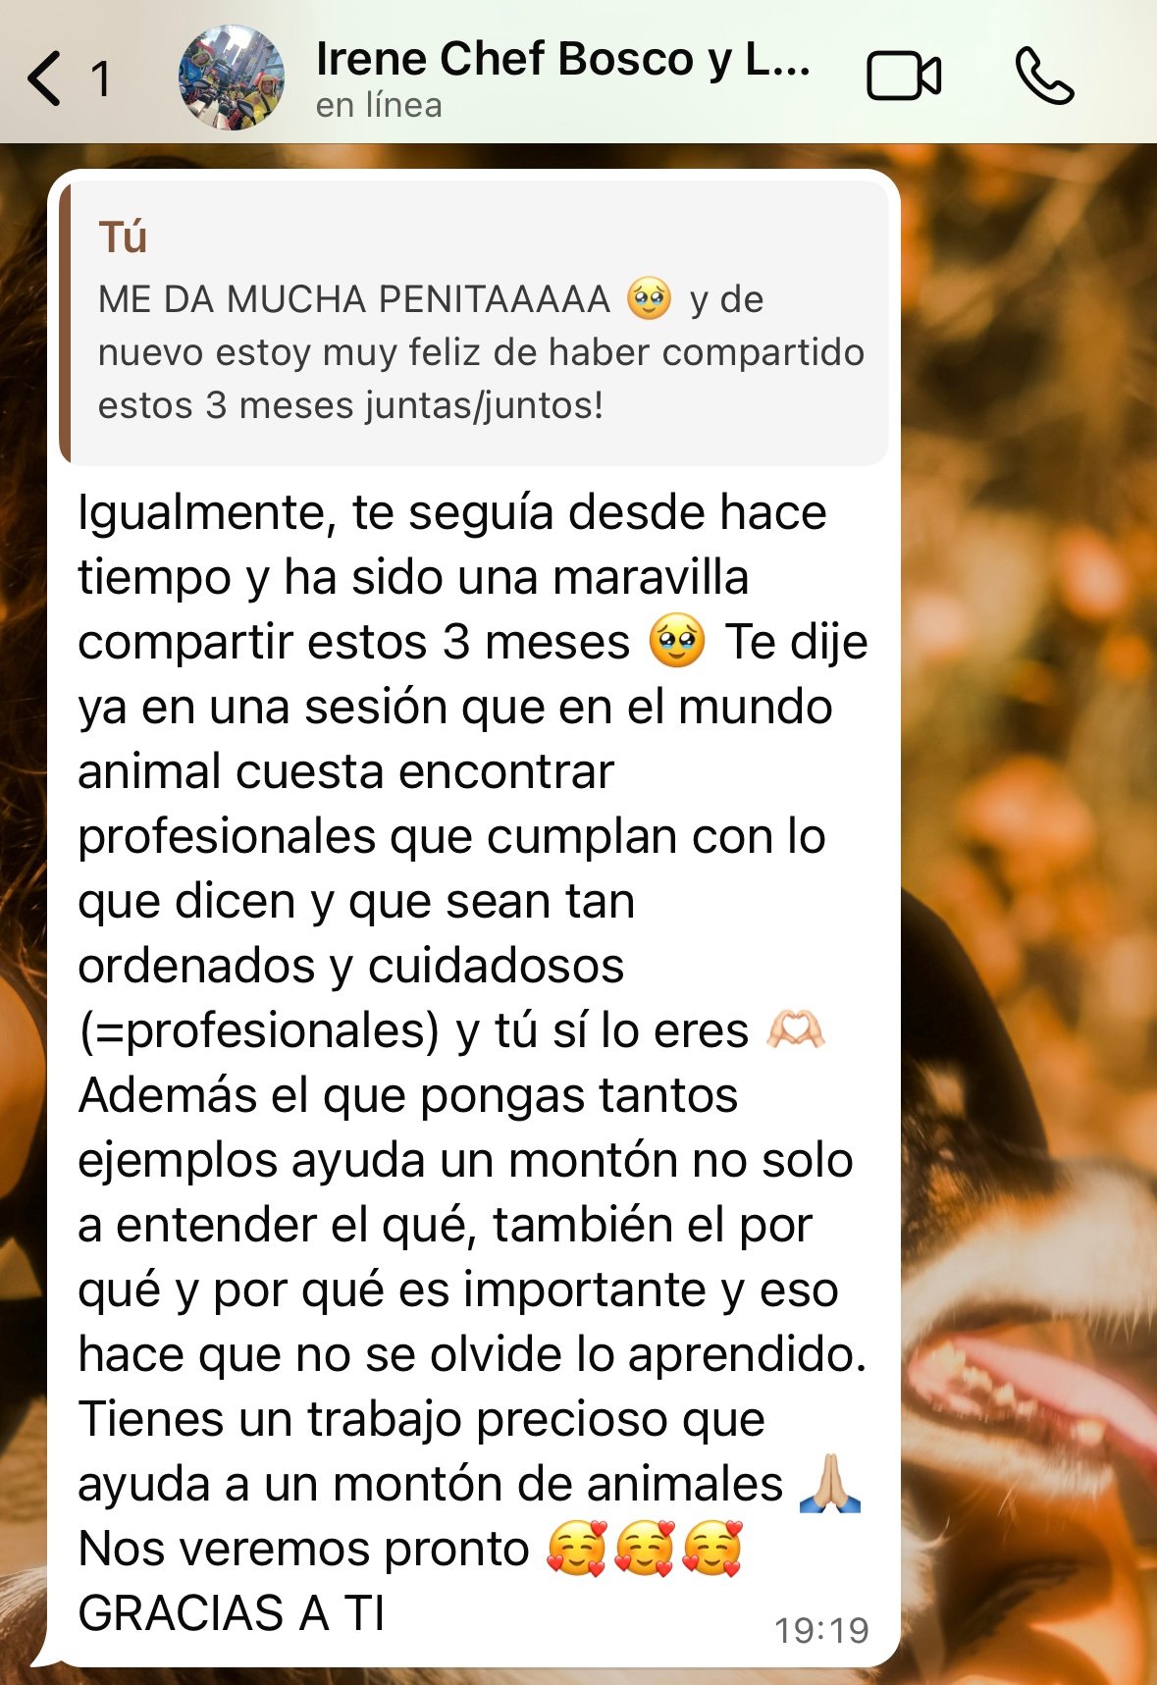Open Irene Chef Bosco's profile picture
This screenshot has height=1685, width=1157.
(232, 78)
